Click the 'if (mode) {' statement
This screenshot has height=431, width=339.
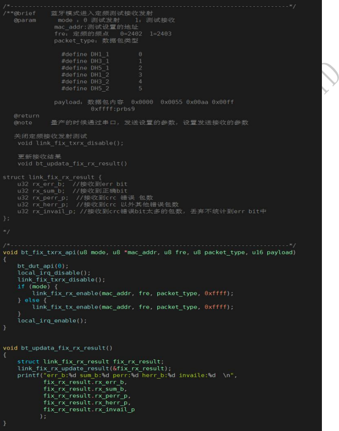[x=38, y=286]
